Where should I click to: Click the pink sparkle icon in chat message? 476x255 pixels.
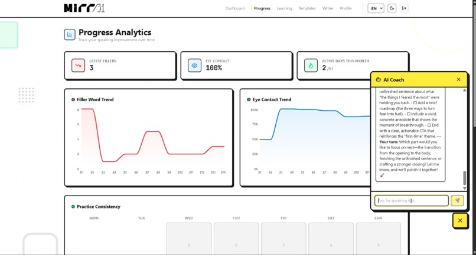pos(382,175)
